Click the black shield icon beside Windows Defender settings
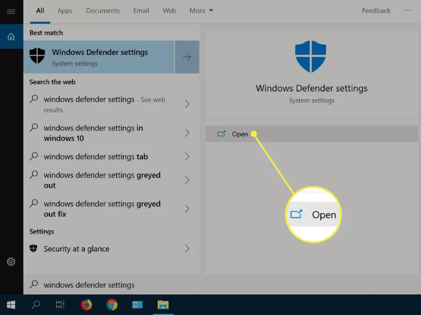 (37, 55)
